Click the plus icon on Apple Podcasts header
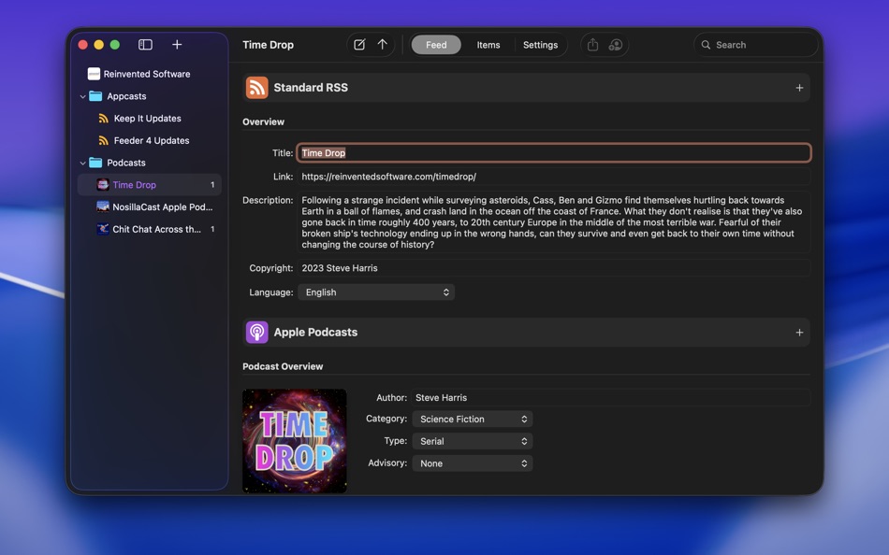 click(x=799, y=333)
